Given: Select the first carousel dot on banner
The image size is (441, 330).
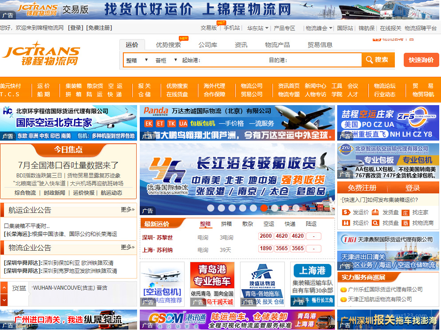Looking at the screenshot, I should 211,208.
